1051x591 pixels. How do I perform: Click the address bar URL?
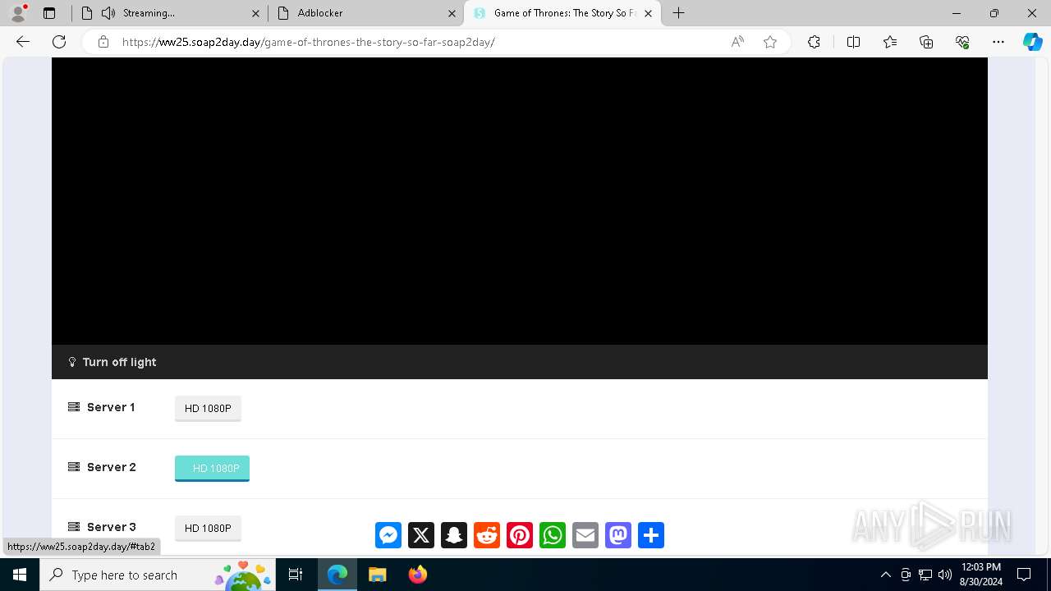[x=308, y=42]
